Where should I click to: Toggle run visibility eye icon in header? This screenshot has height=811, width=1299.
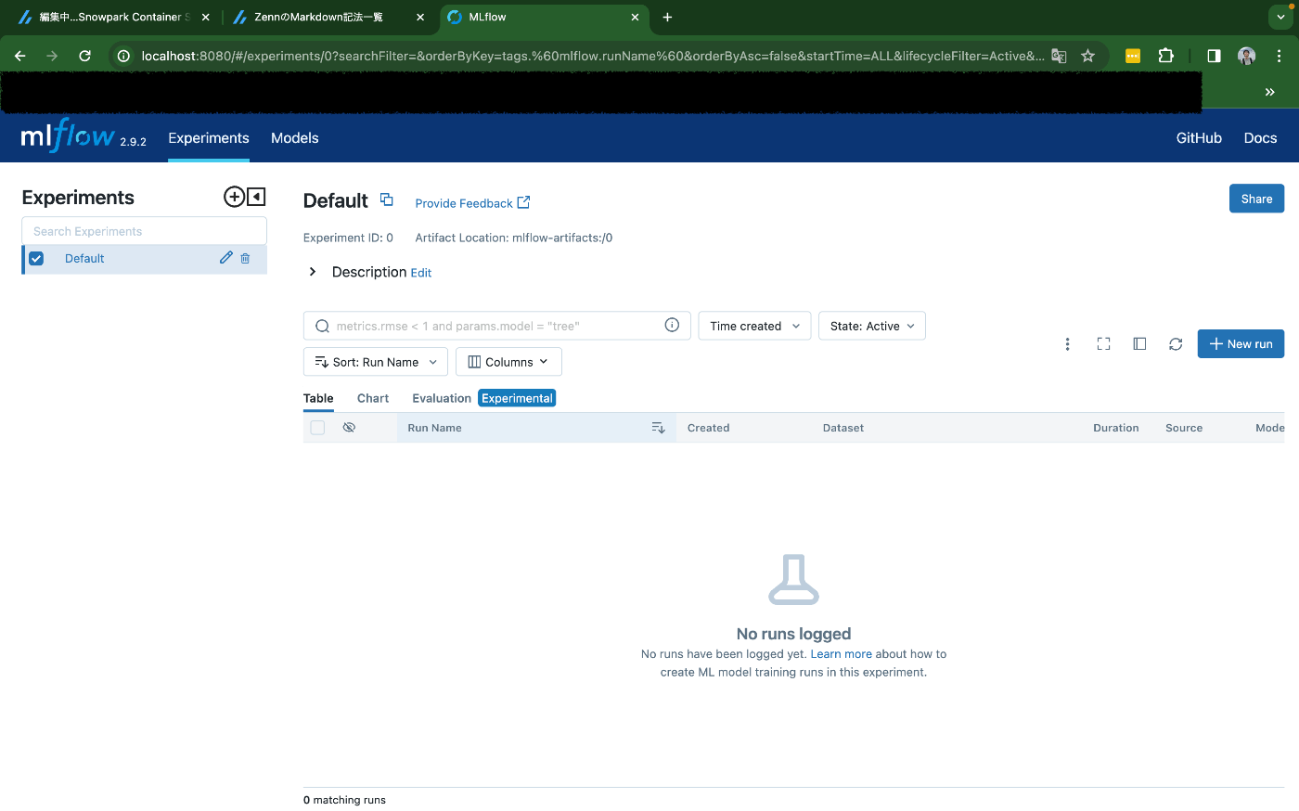[349, 428]
